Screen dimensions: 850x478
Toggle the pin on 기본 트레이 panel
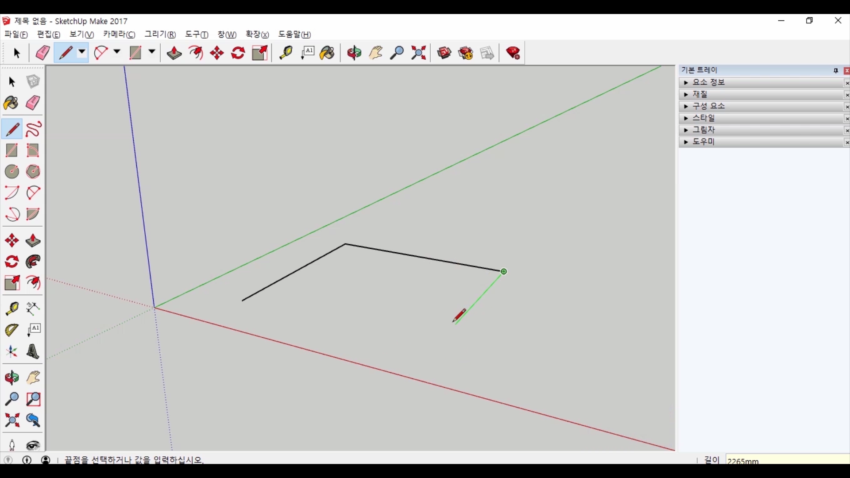tap(836, 71)
